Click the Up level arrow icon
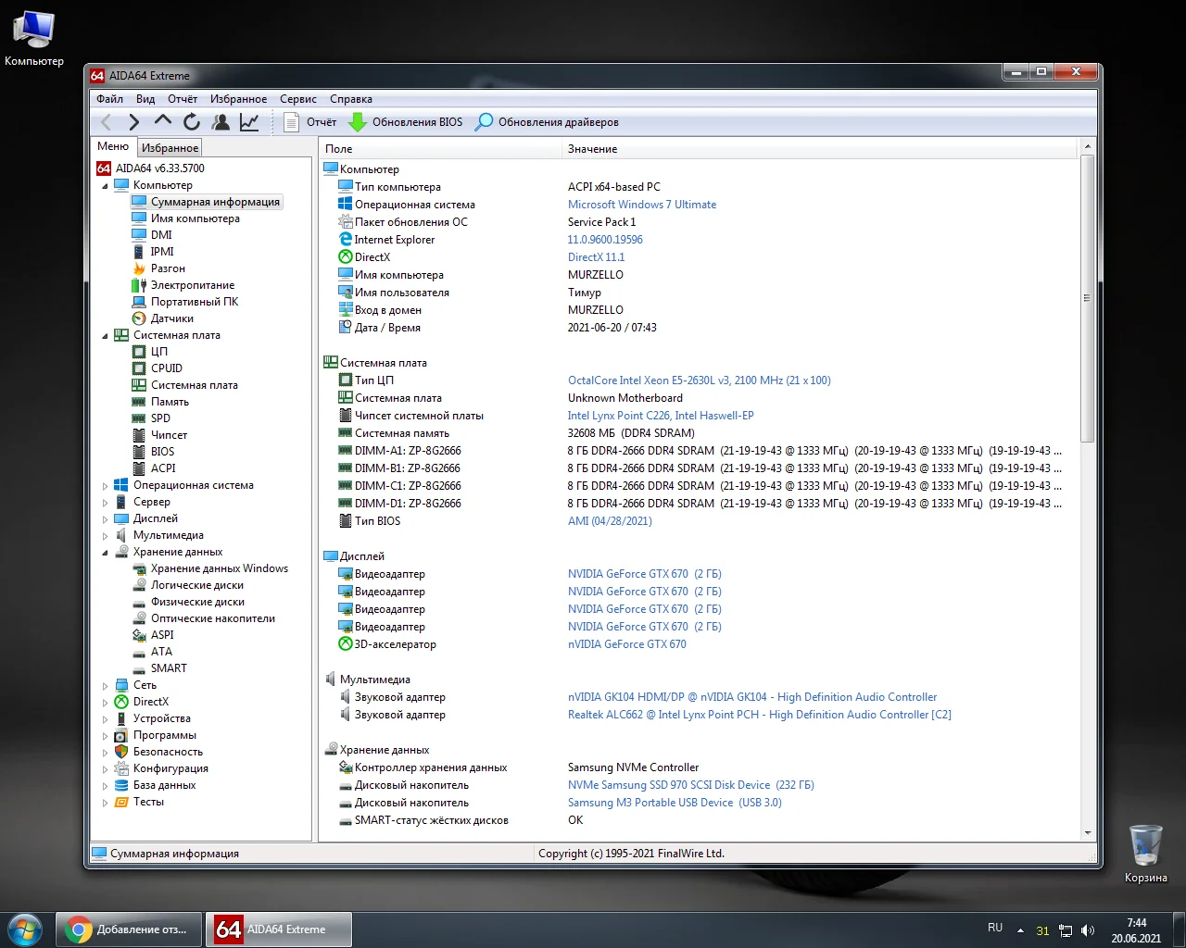 tap(163, 121)
